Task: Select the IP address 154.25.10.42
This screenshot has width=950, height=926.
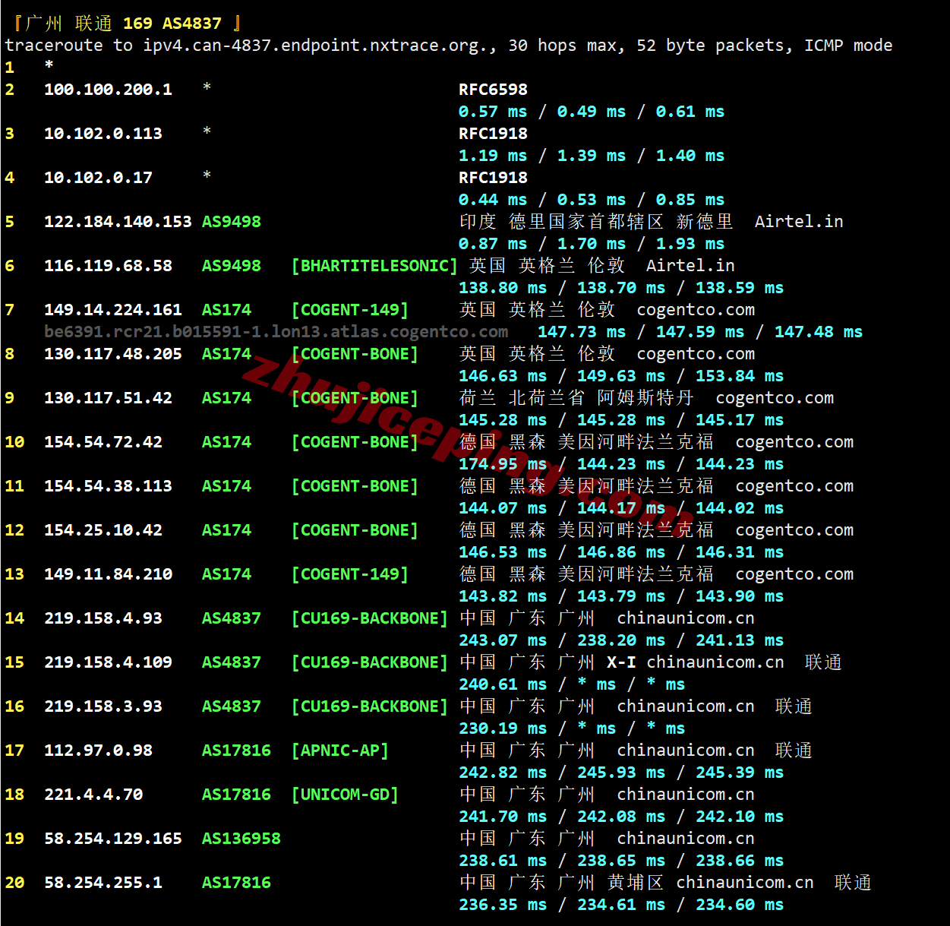Action: 103,530
